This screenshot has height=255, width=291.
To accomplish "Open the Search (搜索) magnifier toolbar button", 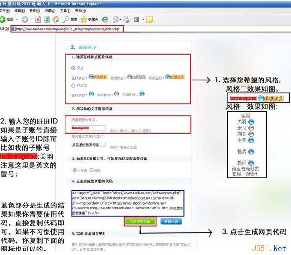I will click(70, 19).
